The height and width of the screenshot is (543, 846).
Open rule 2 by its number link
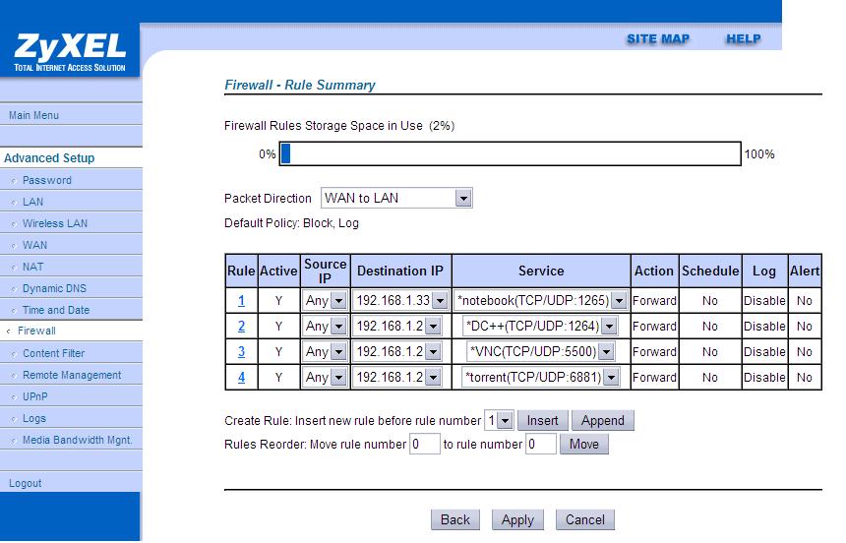[241, 326]
